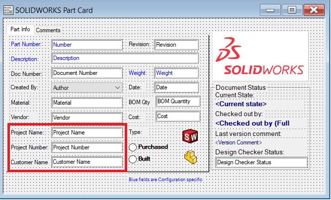The height and width of the screenshot is (200, 331).
Task: Click the Vendor input field
Action: coord(87,118)
